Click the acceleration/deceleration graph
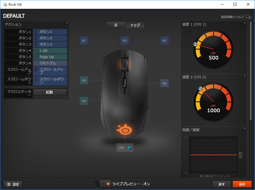The height and width of the screenshot is (190, 255). pyautogui.click(x=213, y=155)
